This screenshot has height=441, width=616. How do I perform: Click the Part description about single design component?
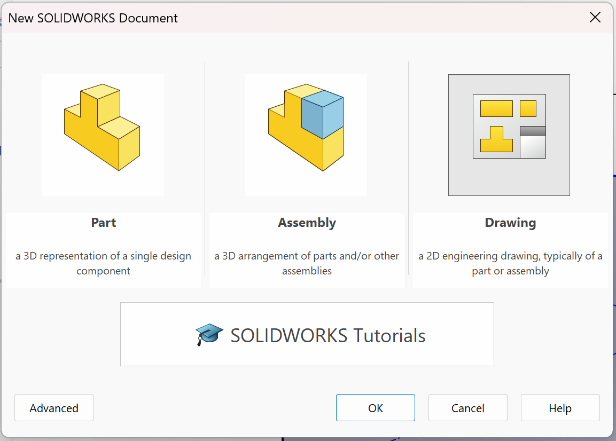tap(104, 263)
